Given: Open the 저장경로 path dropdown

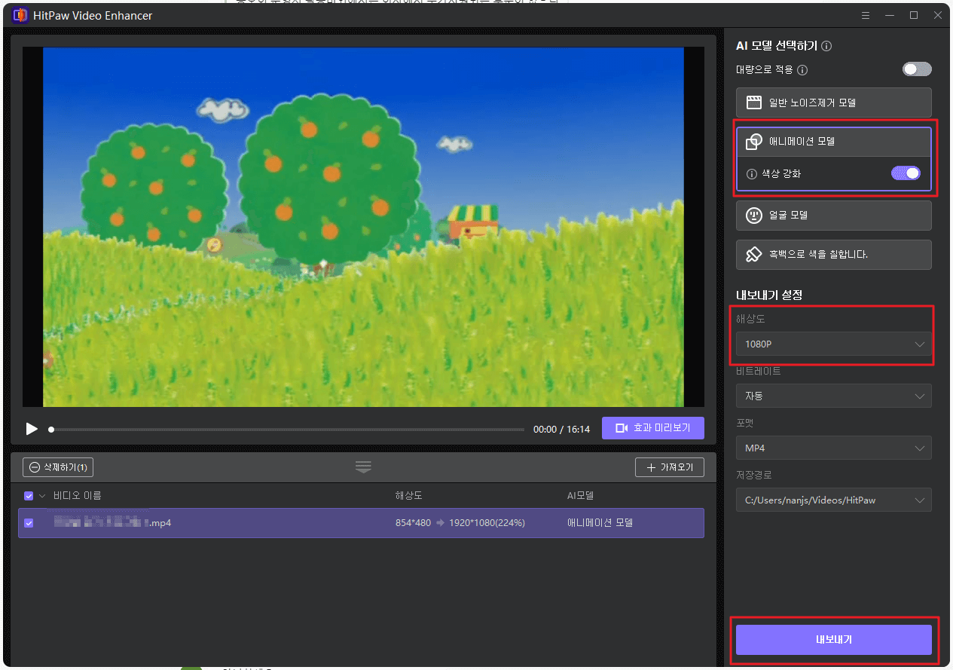Looking at the screenshot, I should point(834,500).
